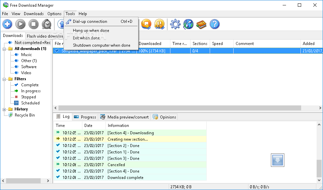
Task: Click the Information log column header
Action: pos(156,126)
